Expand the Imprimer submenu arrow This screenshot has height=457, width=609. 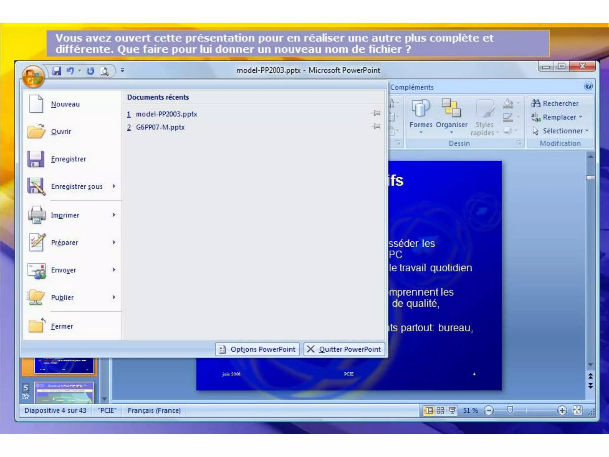[114, 215]
